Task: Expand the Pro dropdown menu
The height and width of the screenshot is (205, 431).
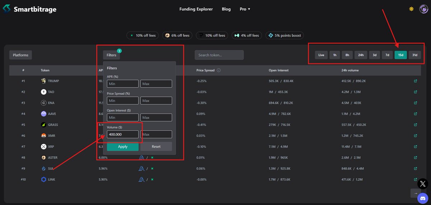Action: pos(245,9)
